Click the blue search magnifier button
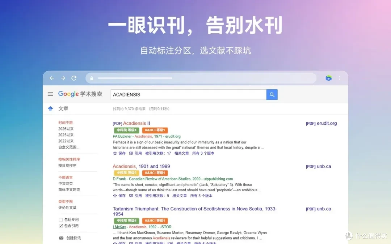This screenshot has height=244, width=391. (x=272, y=95)
